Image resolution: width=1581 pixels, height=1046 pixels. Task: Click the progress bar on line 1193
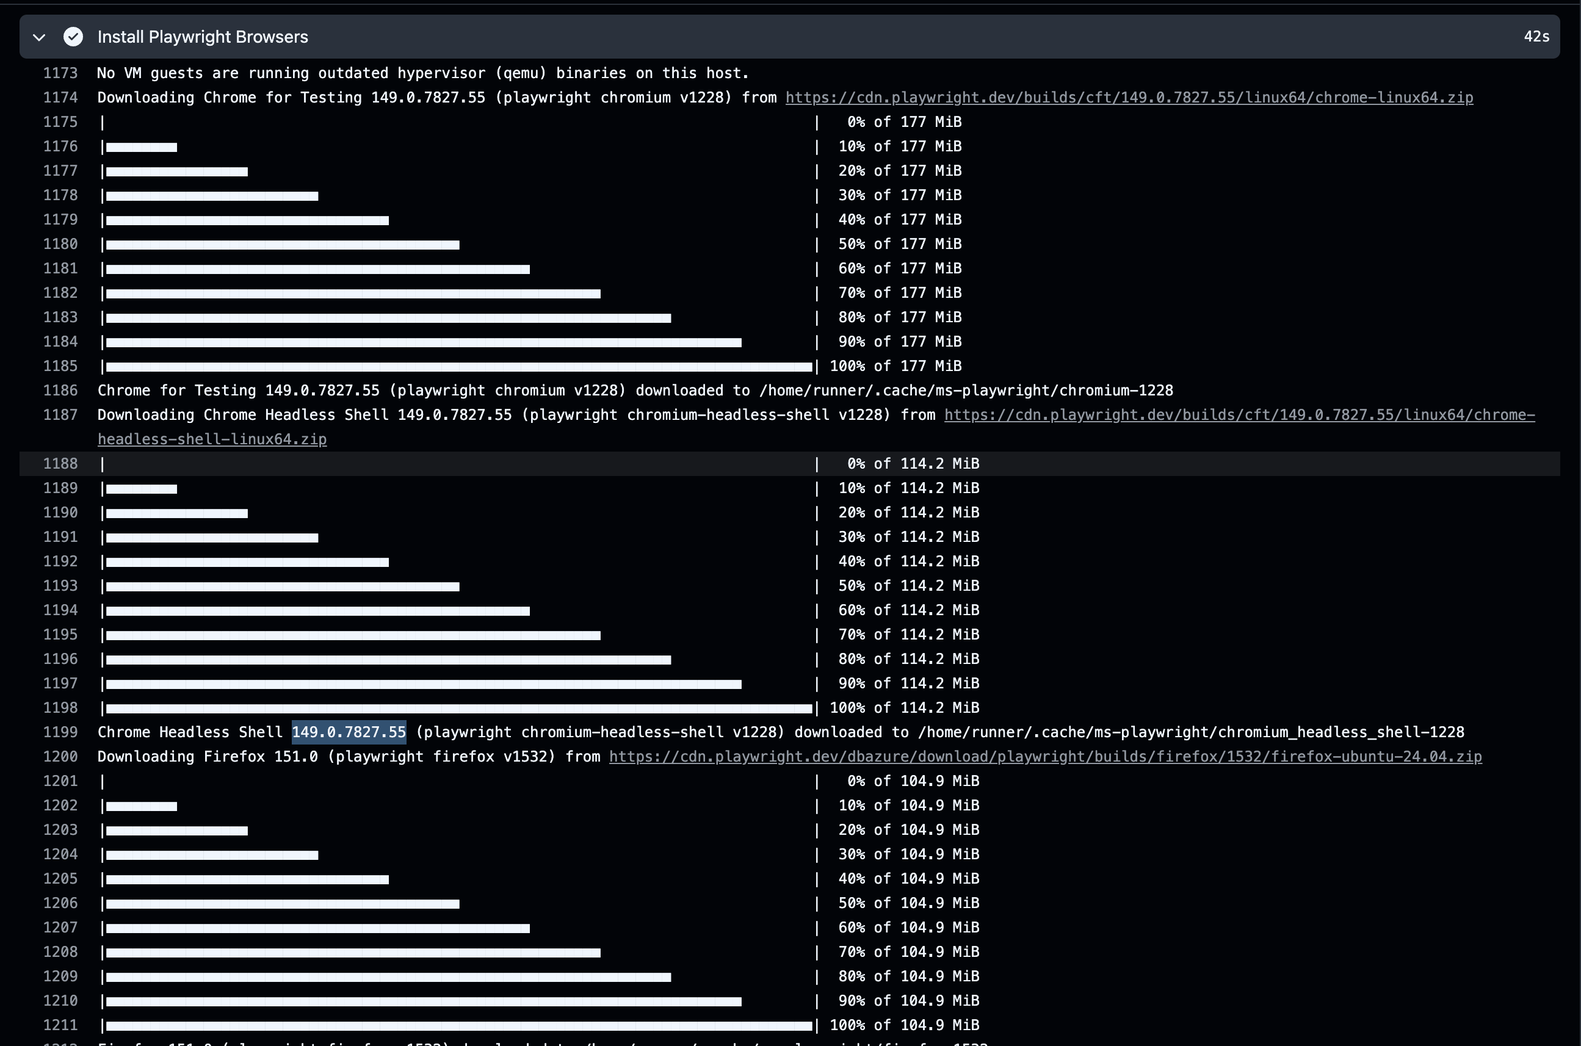(x=283, y=587)
